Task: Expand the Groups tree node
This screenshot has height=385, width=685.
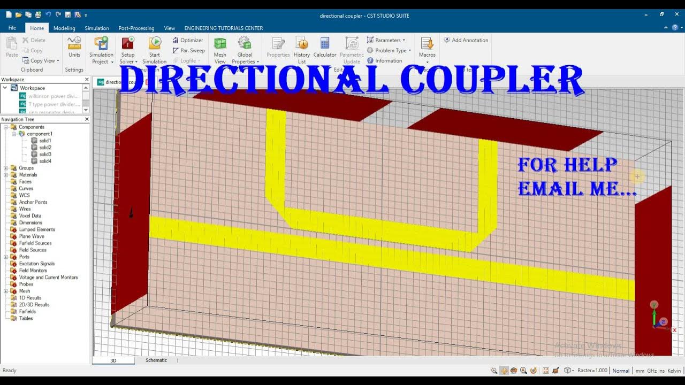Action: 5,168
